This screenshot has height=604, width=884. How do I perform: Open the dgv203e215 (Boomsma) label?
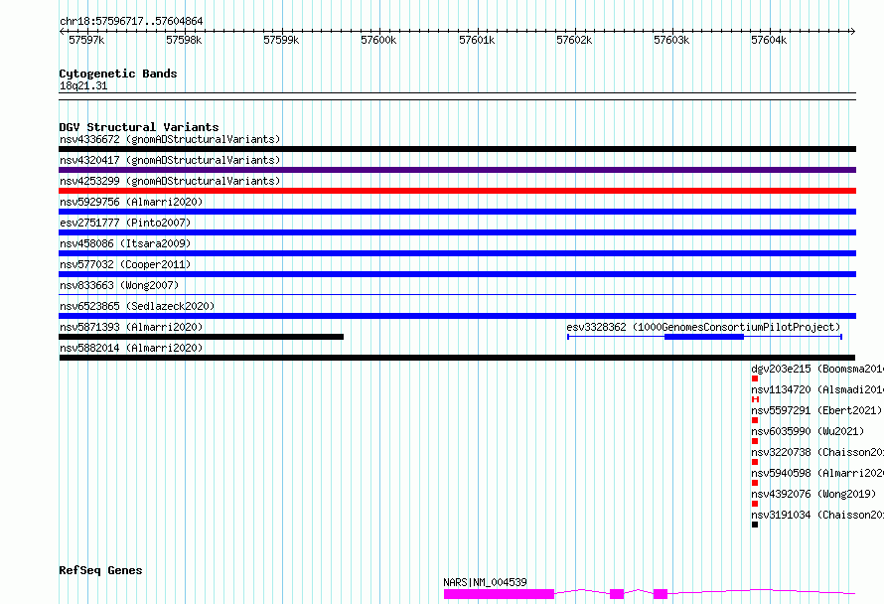click(816, 369)
